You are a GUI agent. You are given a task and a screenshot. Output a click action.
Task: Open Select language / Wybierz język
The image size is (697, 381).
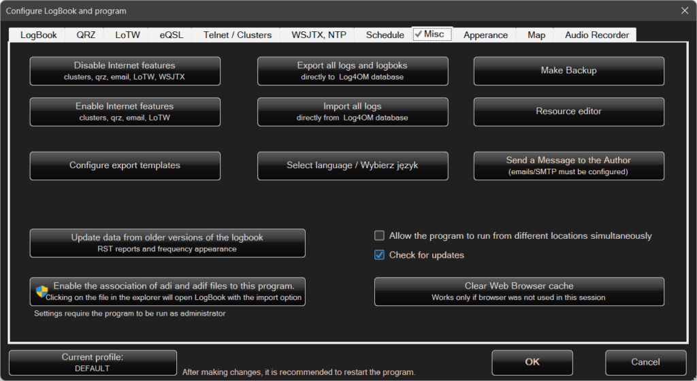coord(352,165)
